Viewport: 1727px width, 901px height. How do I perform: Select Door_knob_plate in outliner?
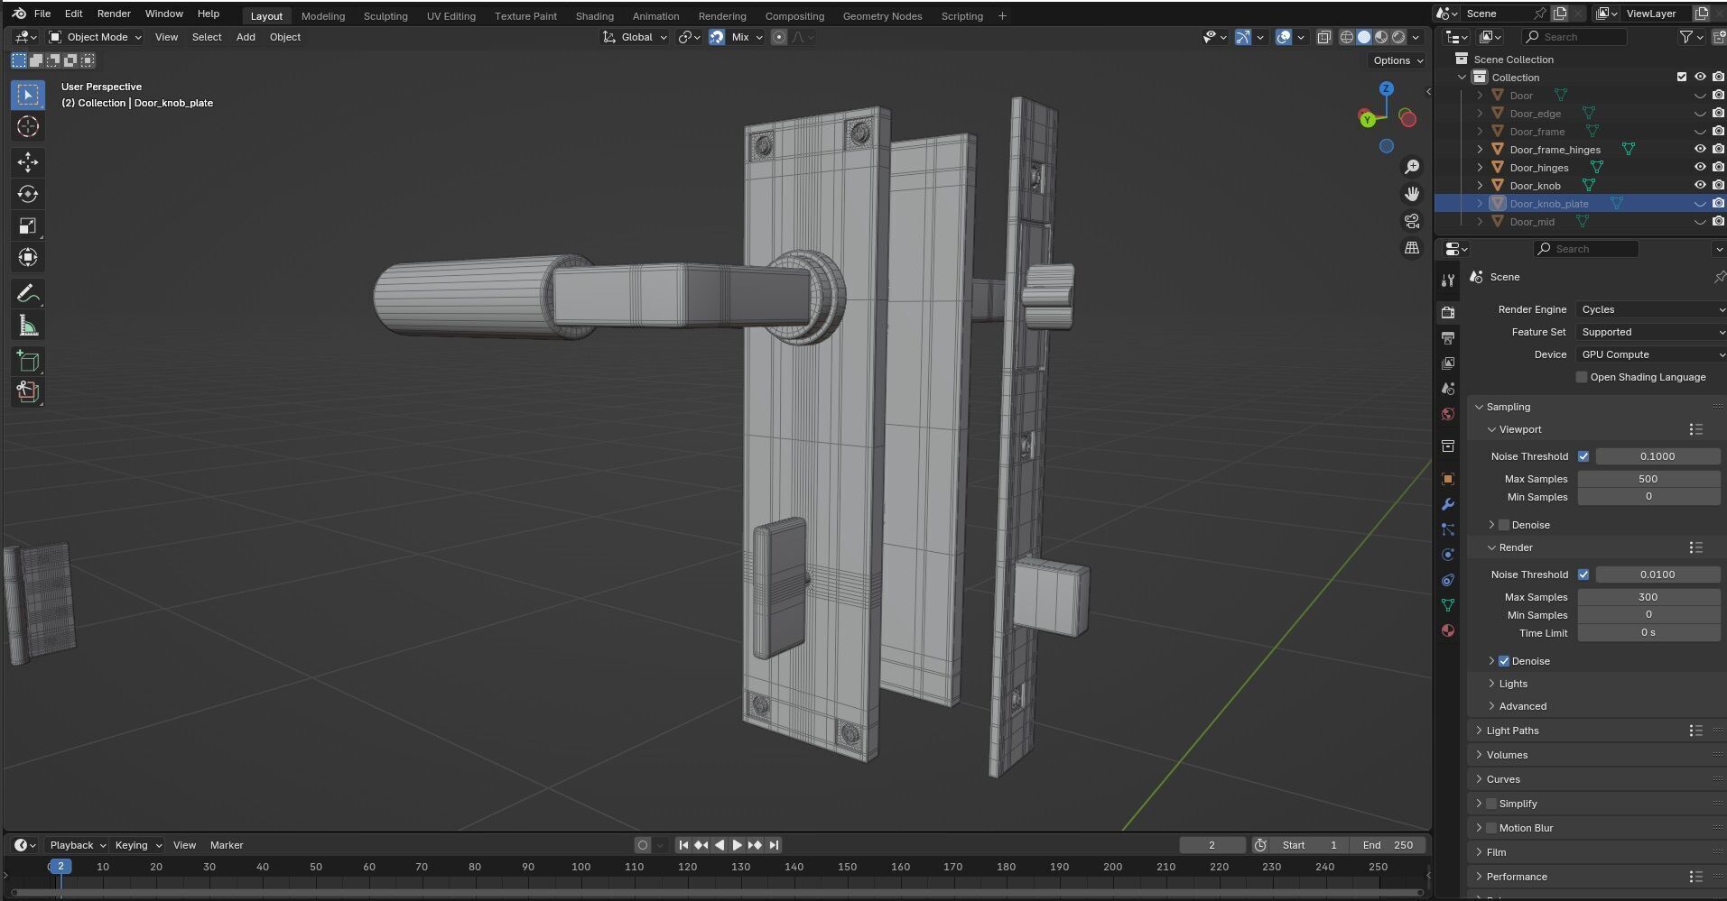coord(1549,204)
